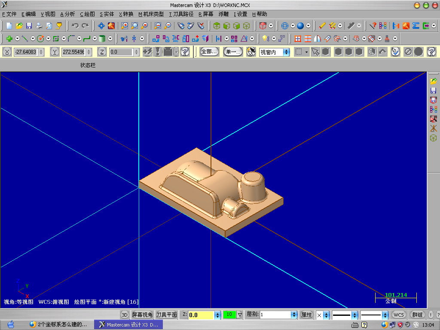Toggle the selection cursor lightning icon
440x330 pixels.
pos(251,52)
